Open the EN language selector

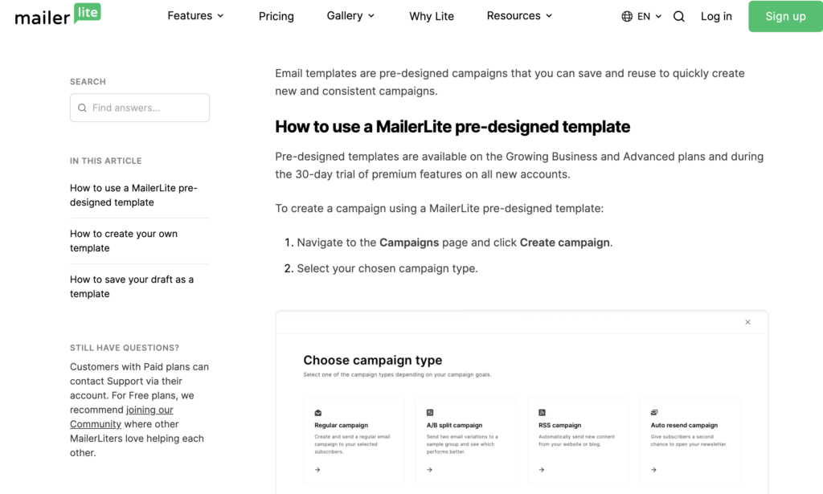point(649,16)
